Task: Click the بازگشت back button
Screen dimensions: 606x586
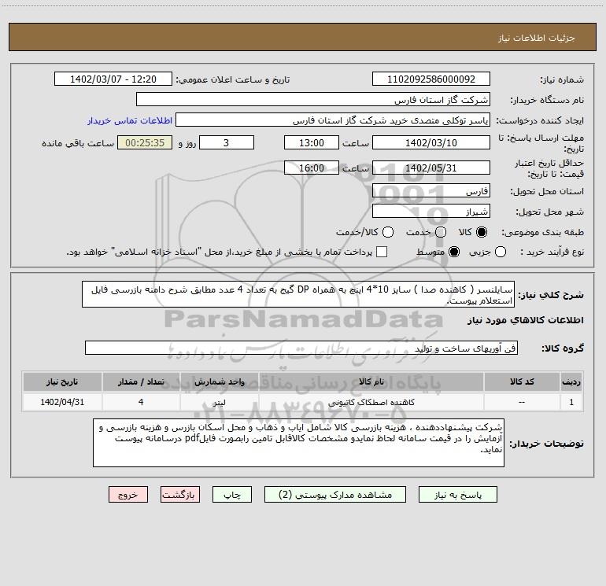Action: coord(180,495)
